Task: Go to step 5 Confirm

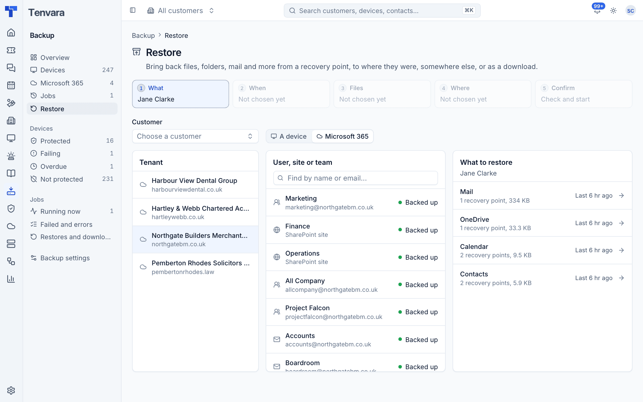Action: (584, 94)
